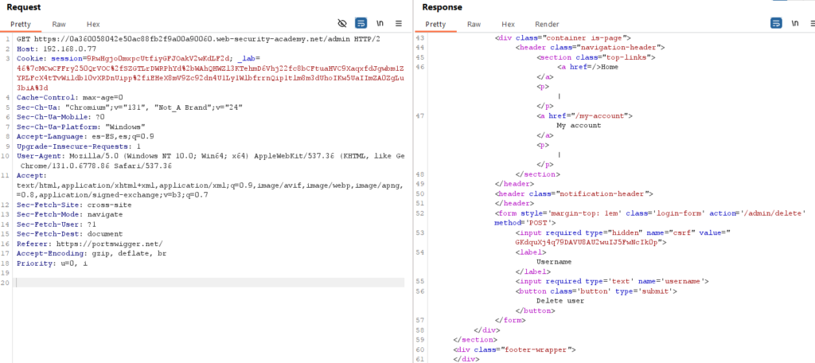
Task: Click the div class="footer-wrapper" line
Action: 514,349
